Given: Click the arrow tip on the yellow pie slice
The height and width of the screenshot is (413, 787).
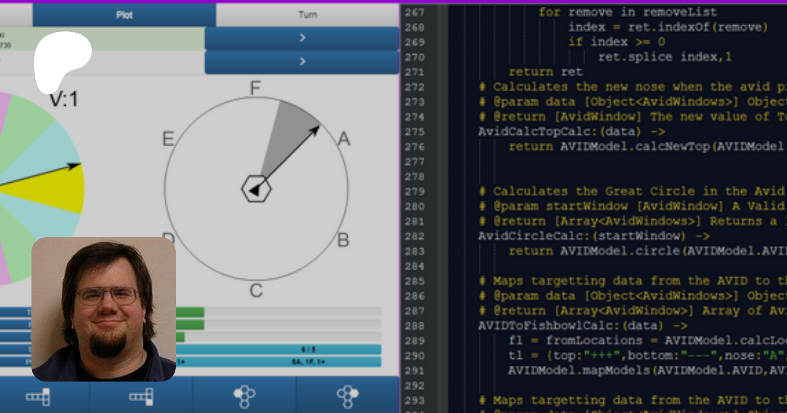Looking at the screenshot, I should (x=75, y=166).
